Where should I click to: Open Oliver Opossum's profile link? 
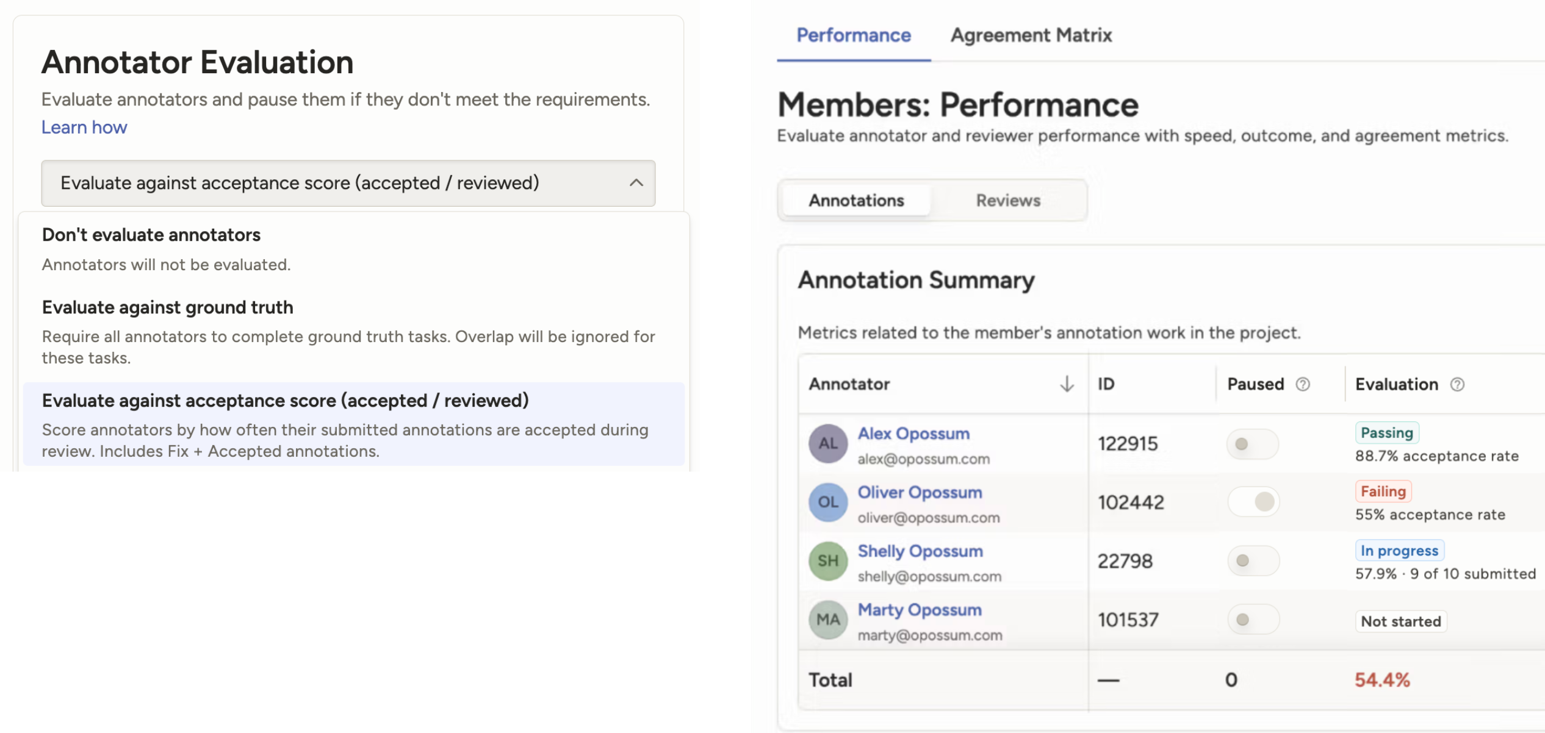click(920, 492)
